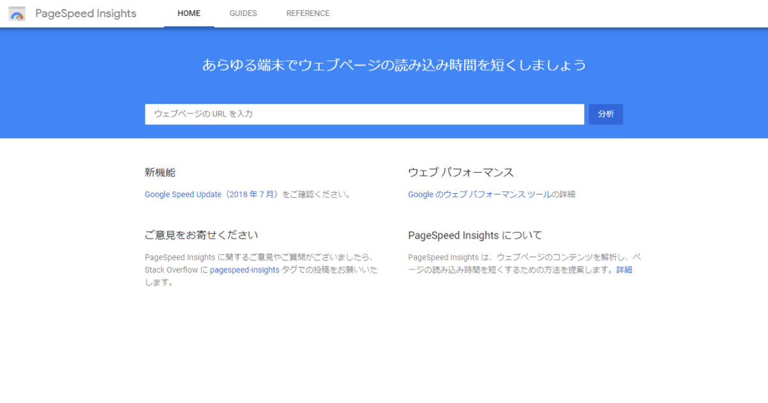Click the 詳細 link in the about section

tap(624, 270)
